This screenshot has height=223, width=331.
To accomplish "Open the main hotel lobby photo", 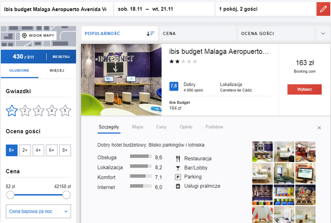I will (122, 80).
